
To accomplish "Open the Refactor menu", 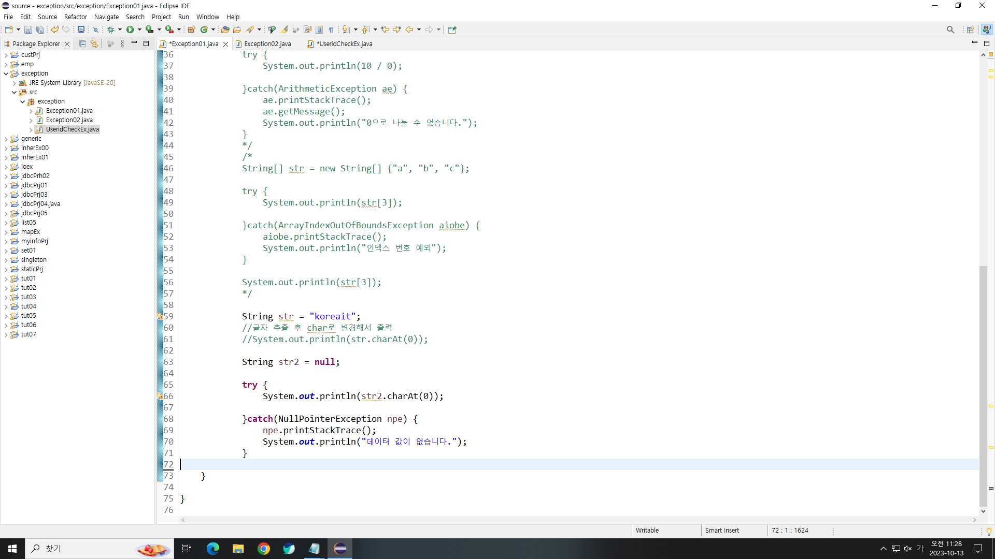I will pyautogui.click(x=75, y=17).
